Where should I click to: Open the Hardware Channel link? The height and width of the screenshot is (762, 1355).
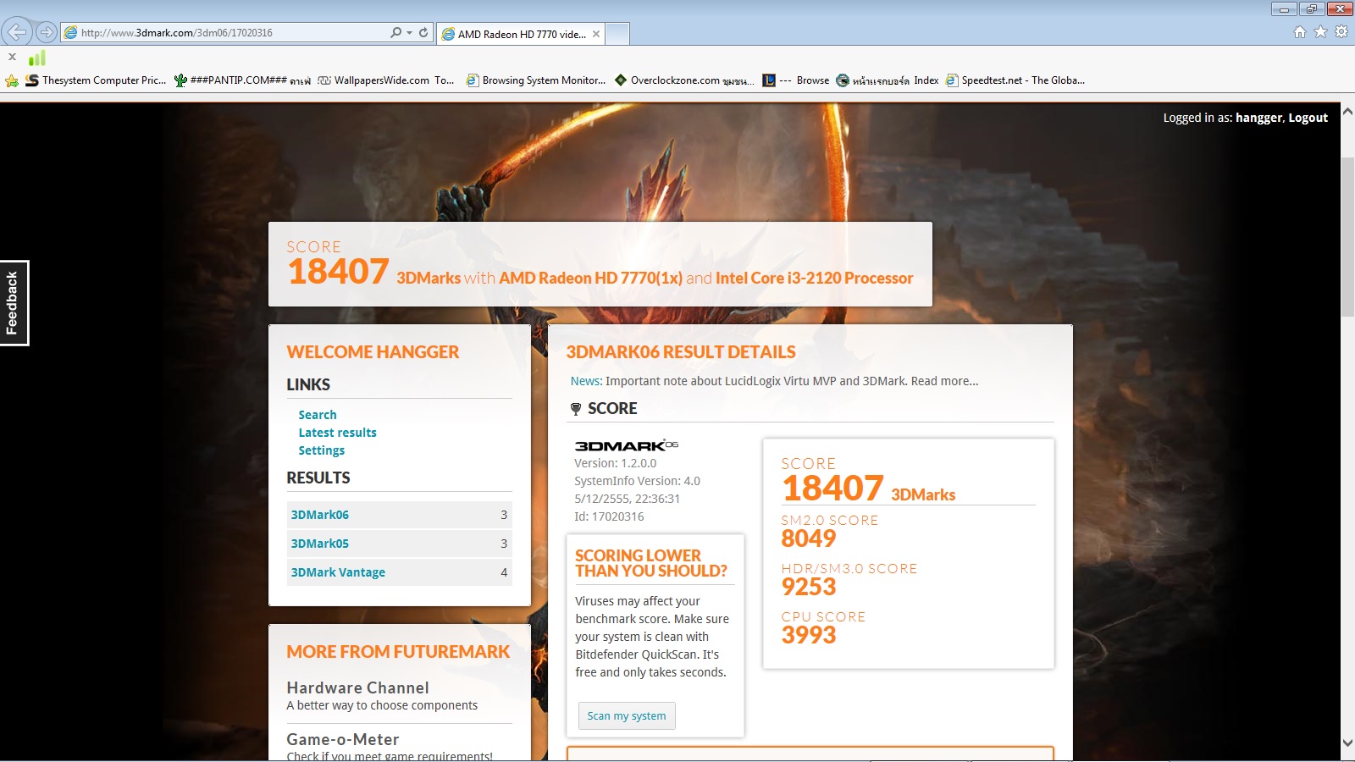[357, 687]
